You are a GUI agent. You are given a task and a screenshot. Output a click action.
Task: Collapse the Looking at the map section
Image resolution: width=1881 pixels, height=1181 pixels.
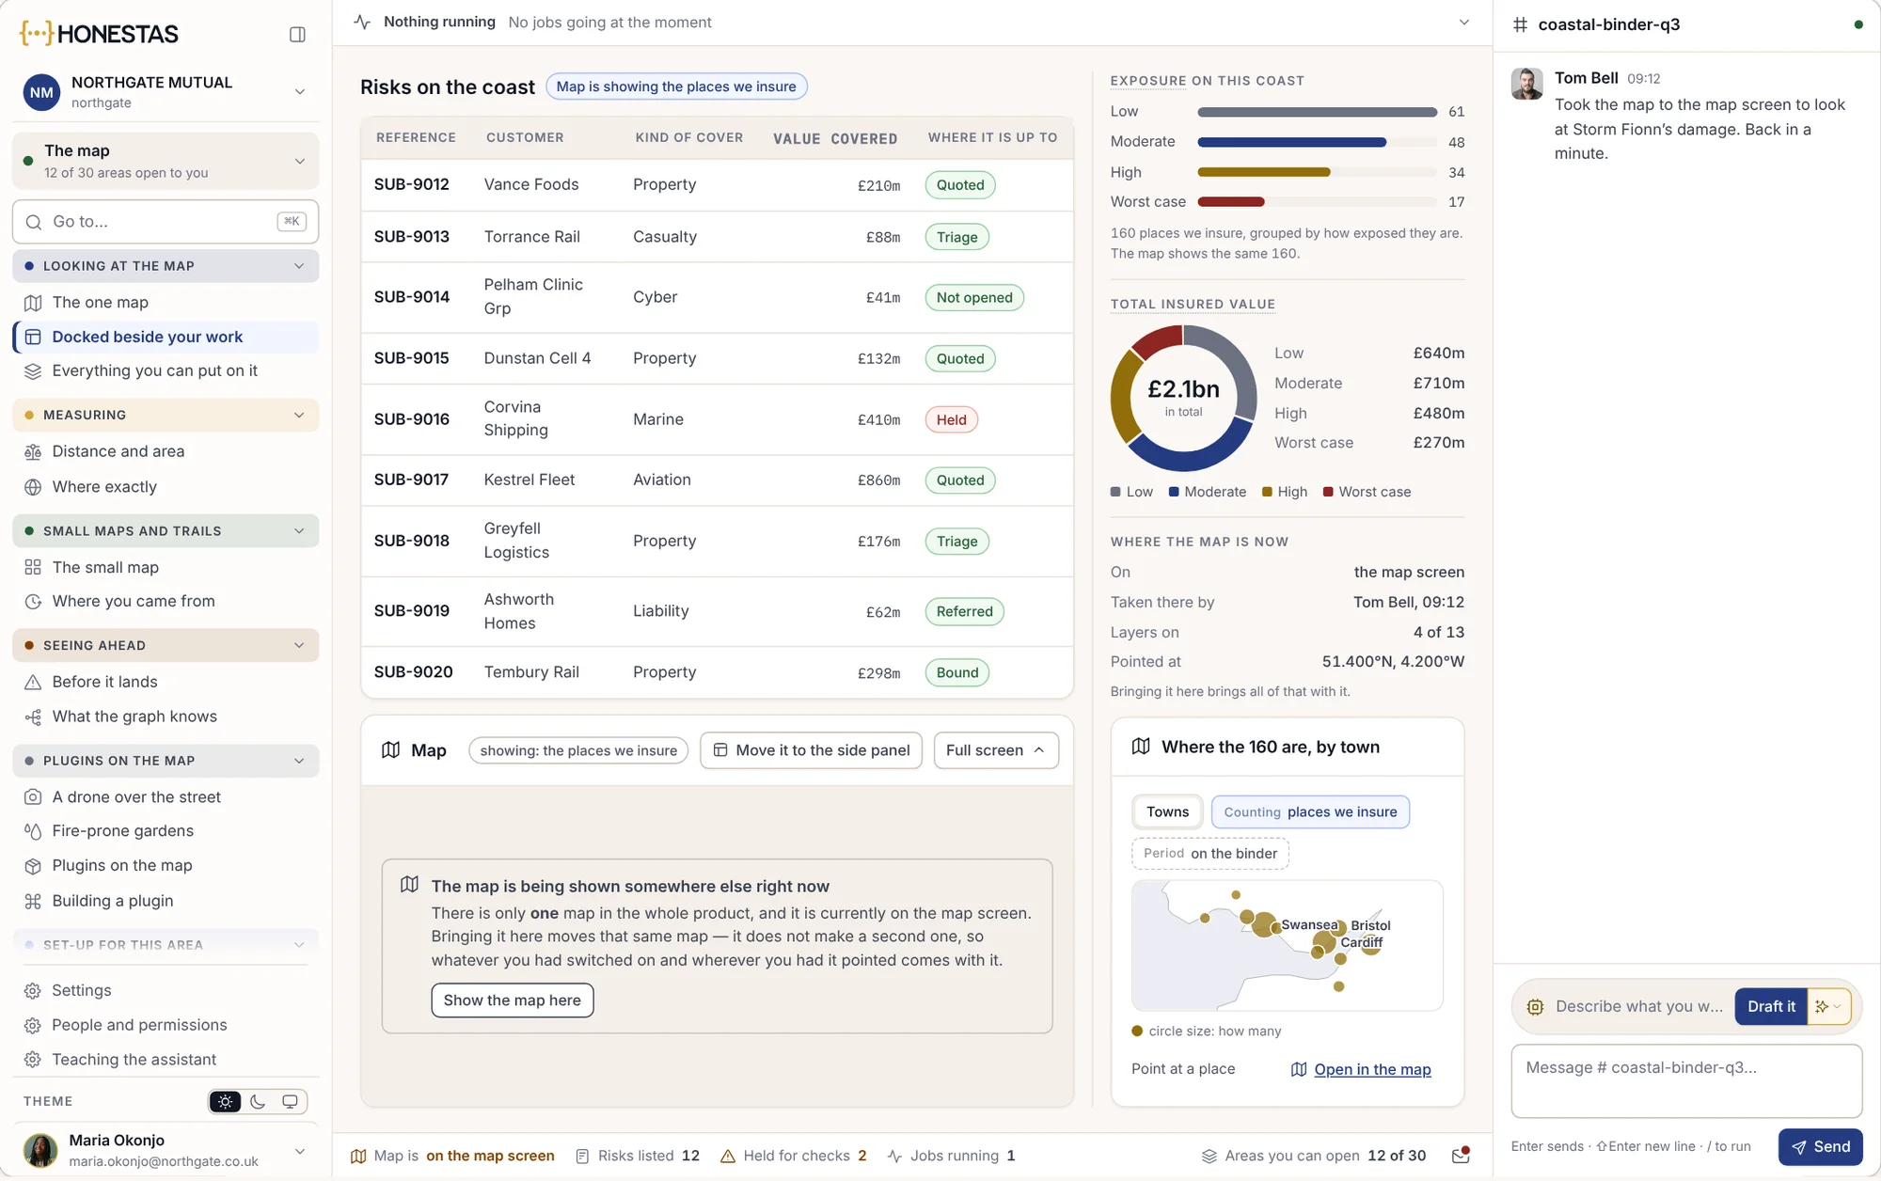pyautogui.click(x=166, y=266)
